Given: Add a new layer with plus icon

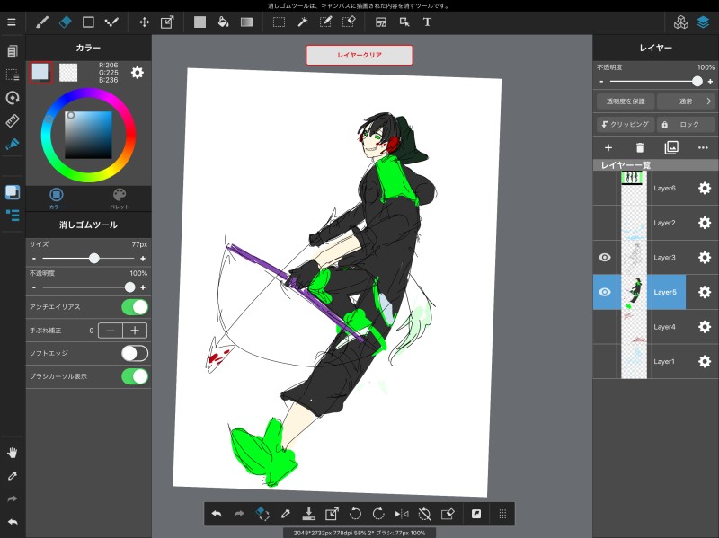Looking at the screenshot, I should coord(608,147).
